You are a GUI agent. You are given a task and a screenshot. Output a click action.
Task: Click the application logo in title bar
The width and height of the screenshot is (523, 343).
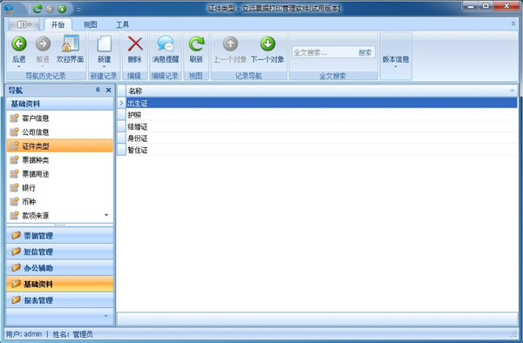9,9
